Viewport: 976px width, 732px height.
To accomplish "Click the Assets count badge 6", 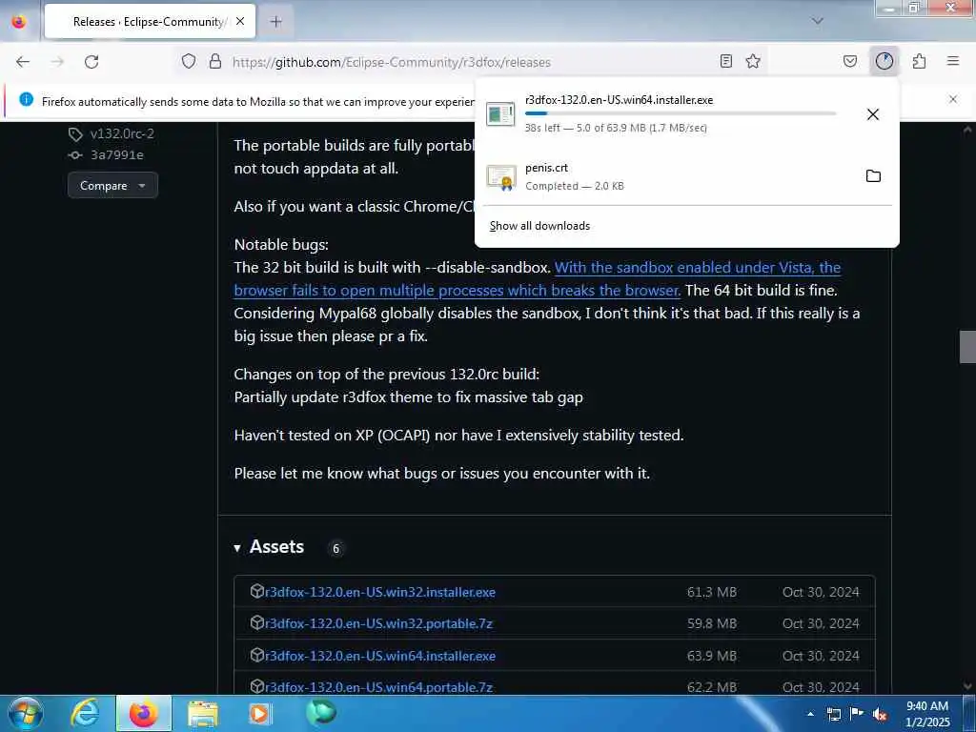I will (335, 548).
